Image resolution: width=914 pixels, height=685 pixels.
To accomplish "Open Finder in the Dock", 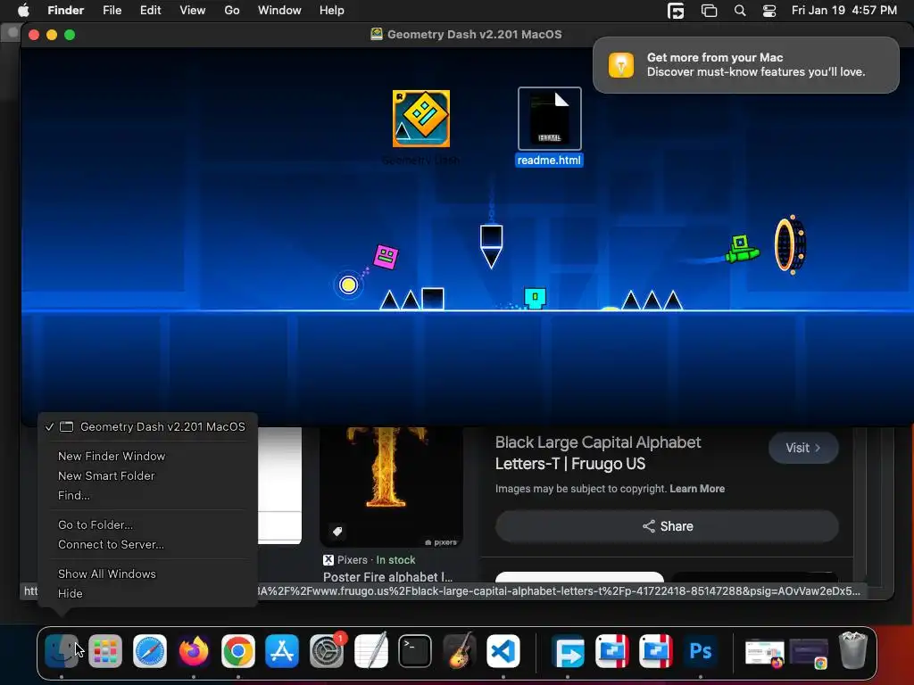I will coord(62,650).
